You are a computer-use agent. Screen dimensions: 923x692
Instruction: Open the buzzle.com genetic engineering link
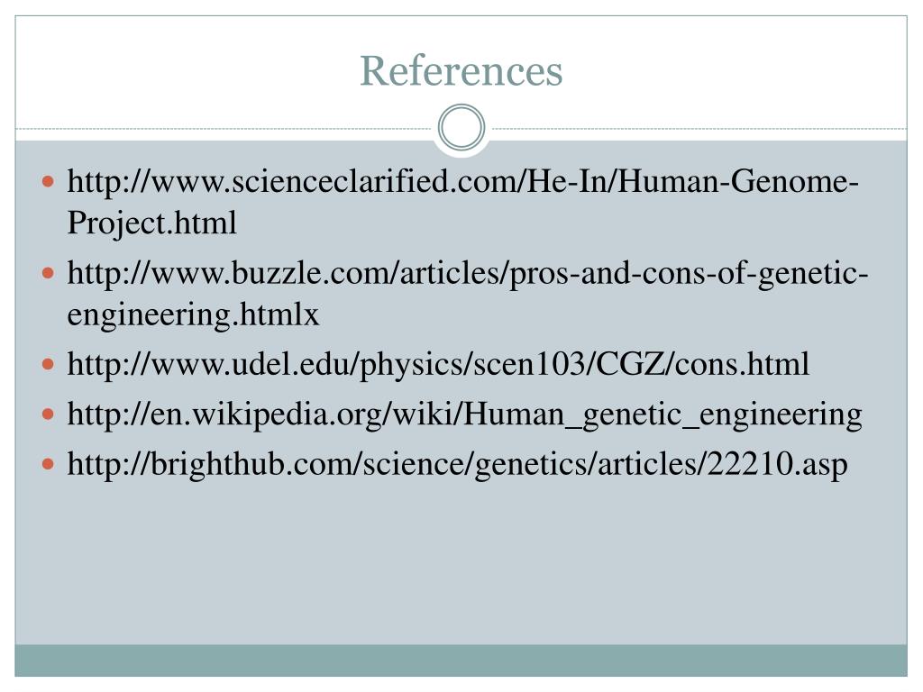(468, 293)
